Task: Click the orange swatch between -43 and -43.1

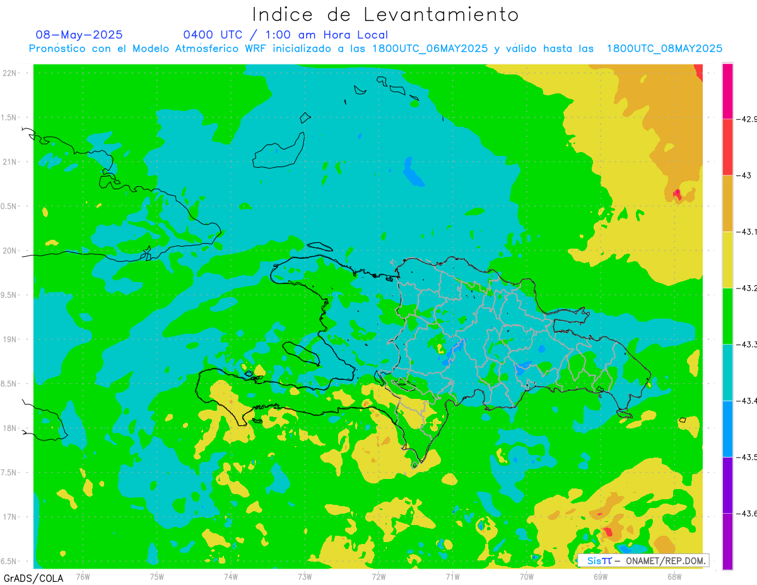Action: pos(727,203)
